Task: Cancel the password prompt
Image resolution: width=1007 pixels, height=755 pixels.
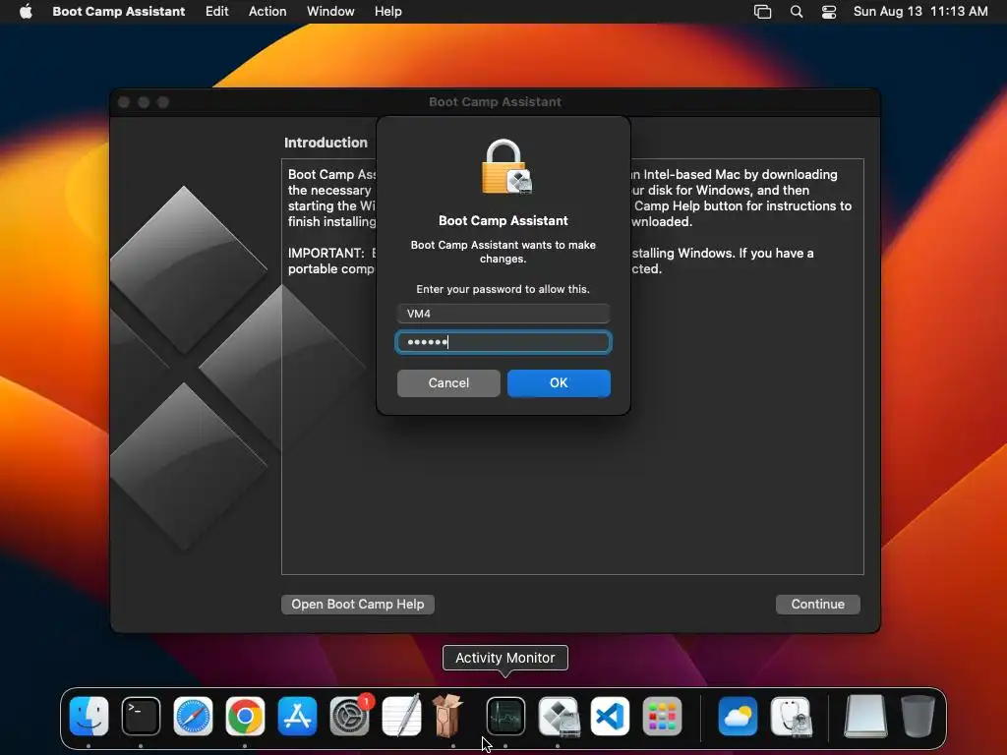Action: 448,383
